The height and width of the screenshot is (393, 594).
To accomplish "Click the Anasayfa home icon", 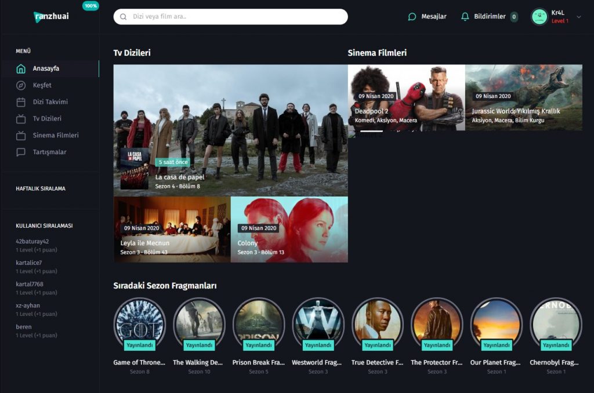I will [21, 69].
